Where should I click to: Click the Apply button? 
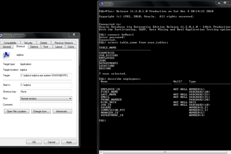point(69,142)
